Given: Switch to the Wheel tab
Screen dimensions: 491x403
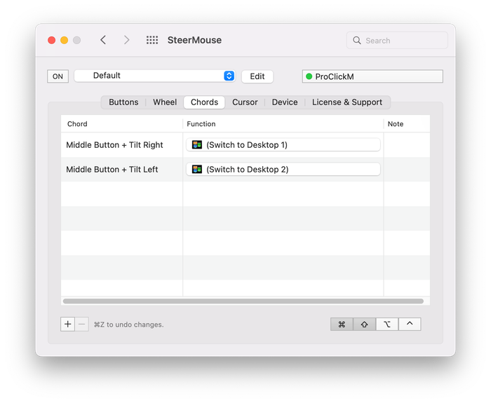Looking at the screenshot, I should click(165, 102).
